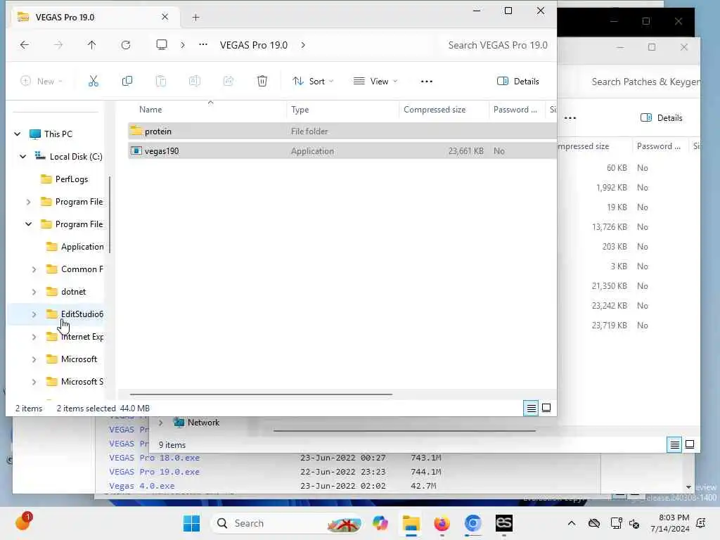Screen dimensions: 720x540
Task: Open See more options in front toolbar
Action: 427,82
